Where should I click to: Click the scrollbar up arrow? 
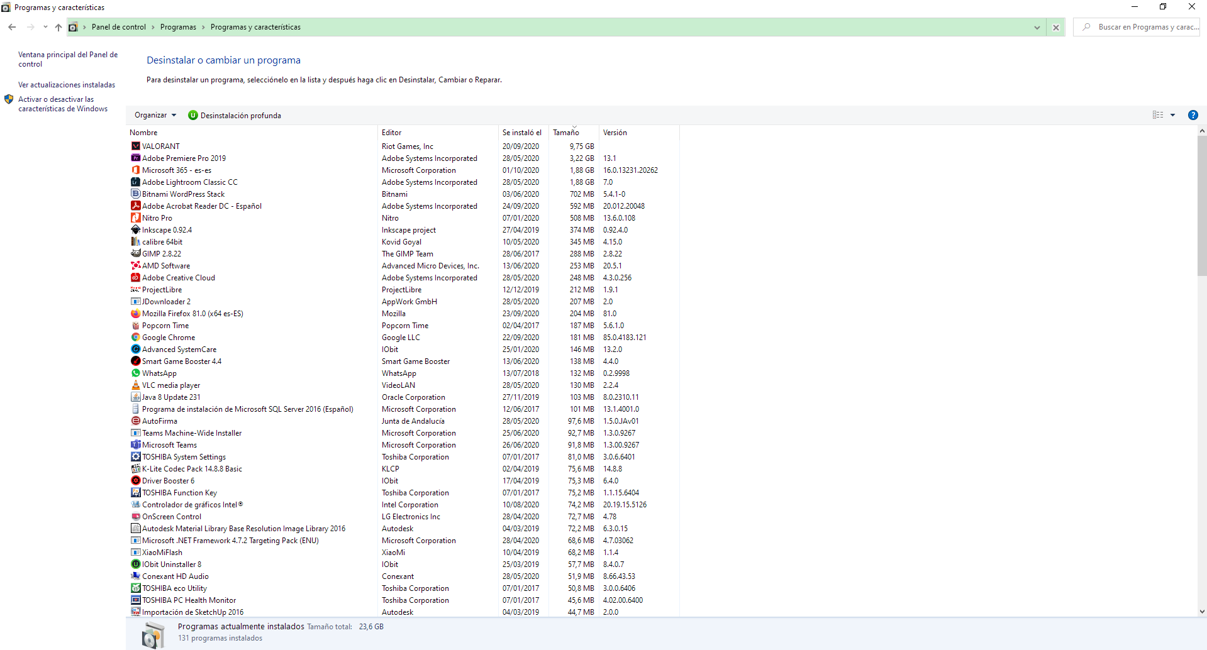pos(1202,131)
